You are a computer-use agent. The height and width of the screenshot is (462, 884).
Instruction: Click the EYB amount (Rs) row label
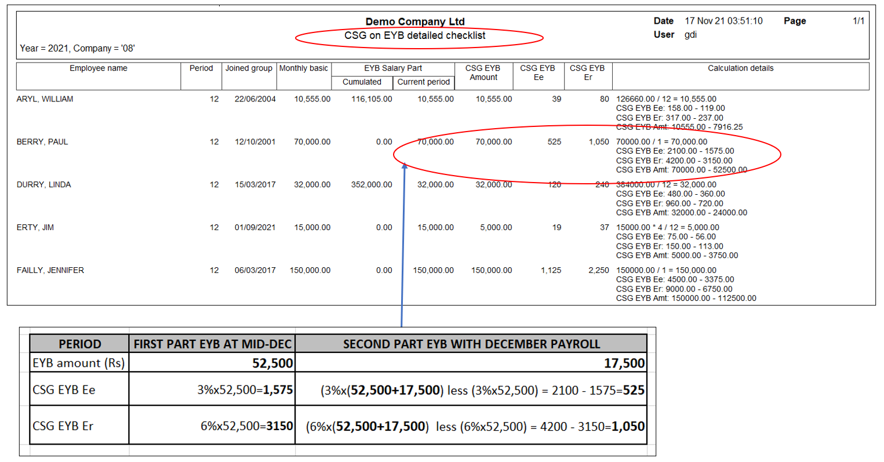click(x=79, y=363)
